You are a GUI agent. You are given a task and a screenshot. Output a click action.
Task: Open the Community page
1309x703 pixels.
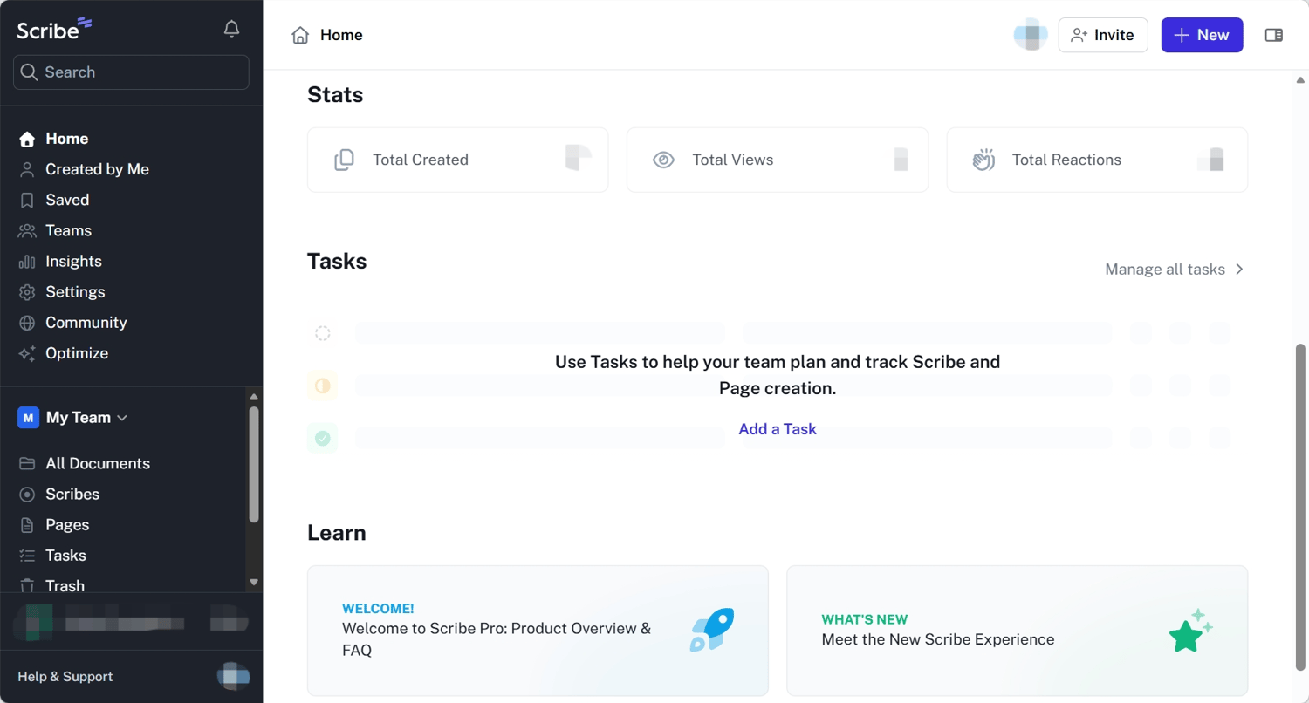pos(86,322)
